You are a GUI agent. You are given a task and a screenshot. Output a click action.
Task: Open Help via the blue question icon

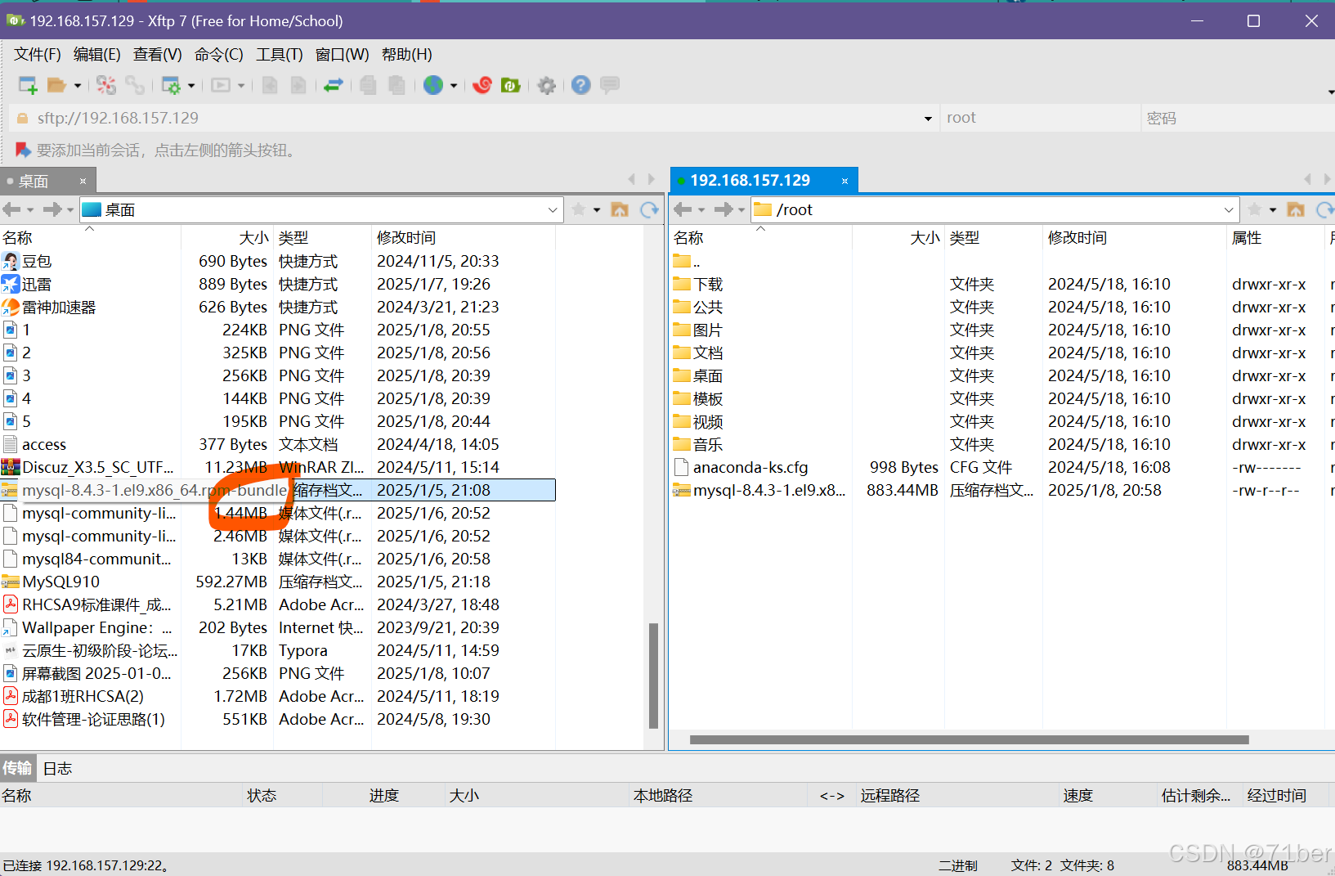(581, 85)
